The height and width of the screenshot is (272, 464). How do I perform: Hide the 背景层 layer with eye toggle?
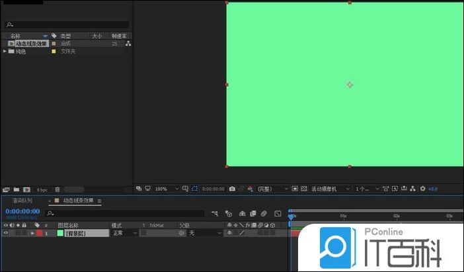(x=6, y=233)
